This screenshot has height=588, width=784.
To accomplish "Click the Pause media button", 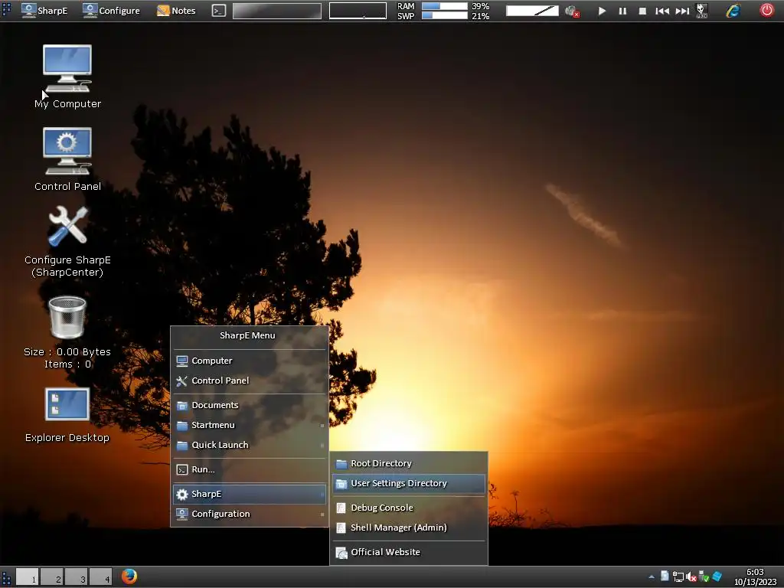I will [622, 11].
